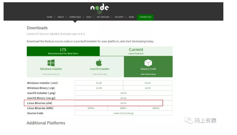237x135 pixels.
Task: Download macOS Binary (.tar.gz) 64-bit
Action: click(123, 98)
